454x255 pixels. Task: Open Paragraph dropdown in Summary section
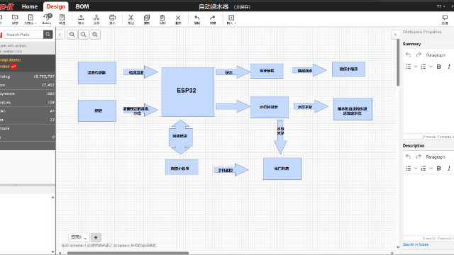436,55
